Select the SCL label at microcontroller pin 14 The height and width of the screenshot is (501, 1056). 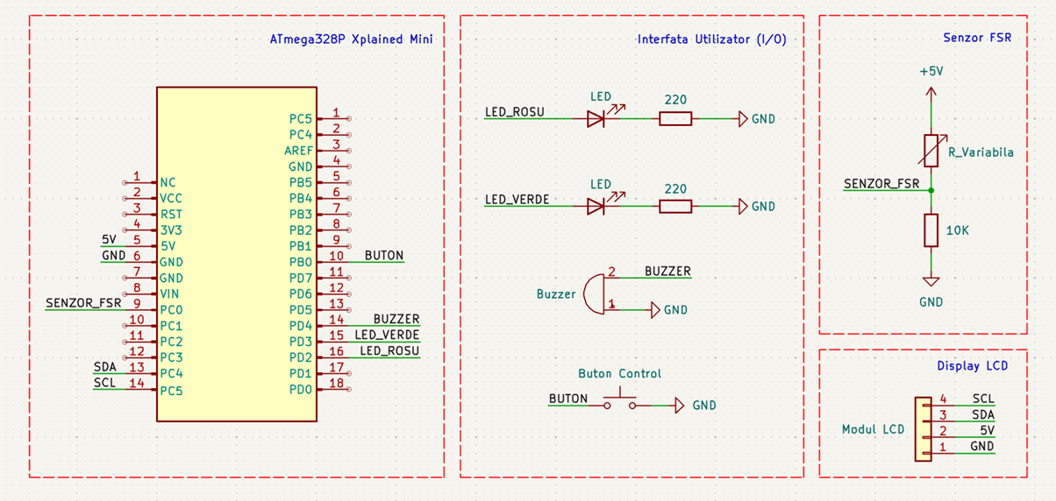pos(104,383)
